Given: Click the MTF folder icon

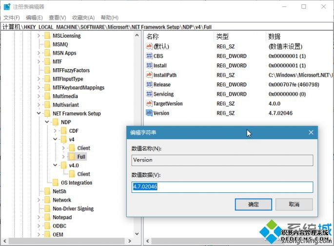Looking at the screenshot, I should 47,61.
